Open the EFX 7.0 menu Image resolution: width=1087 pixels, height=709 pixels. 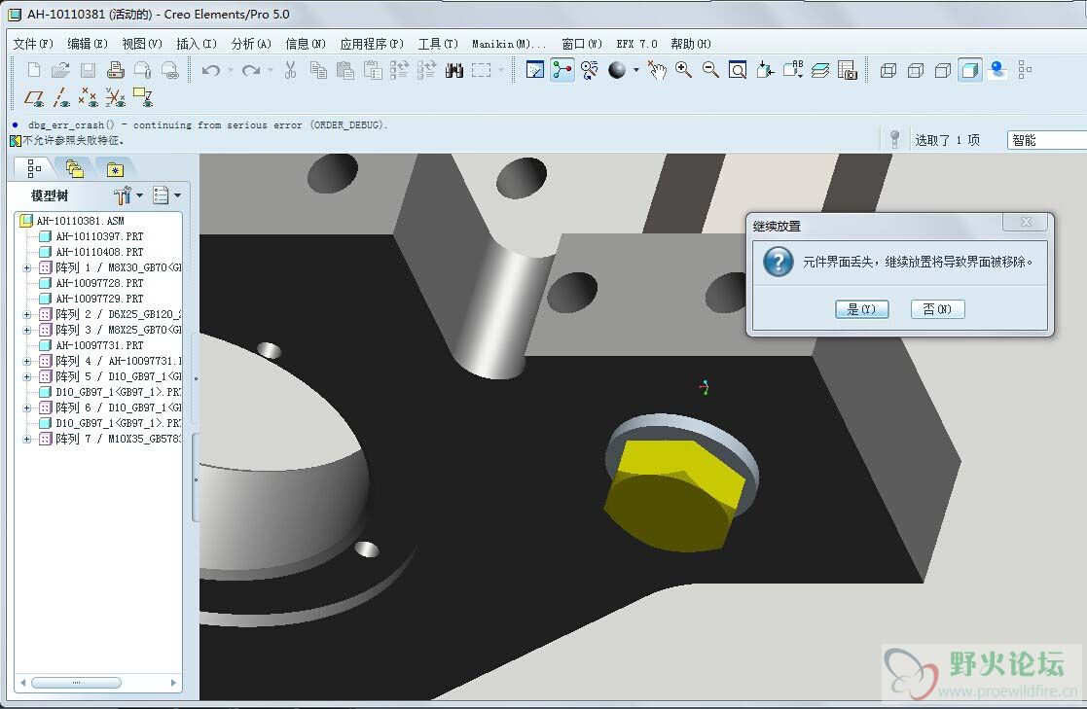tap(636, 44)
